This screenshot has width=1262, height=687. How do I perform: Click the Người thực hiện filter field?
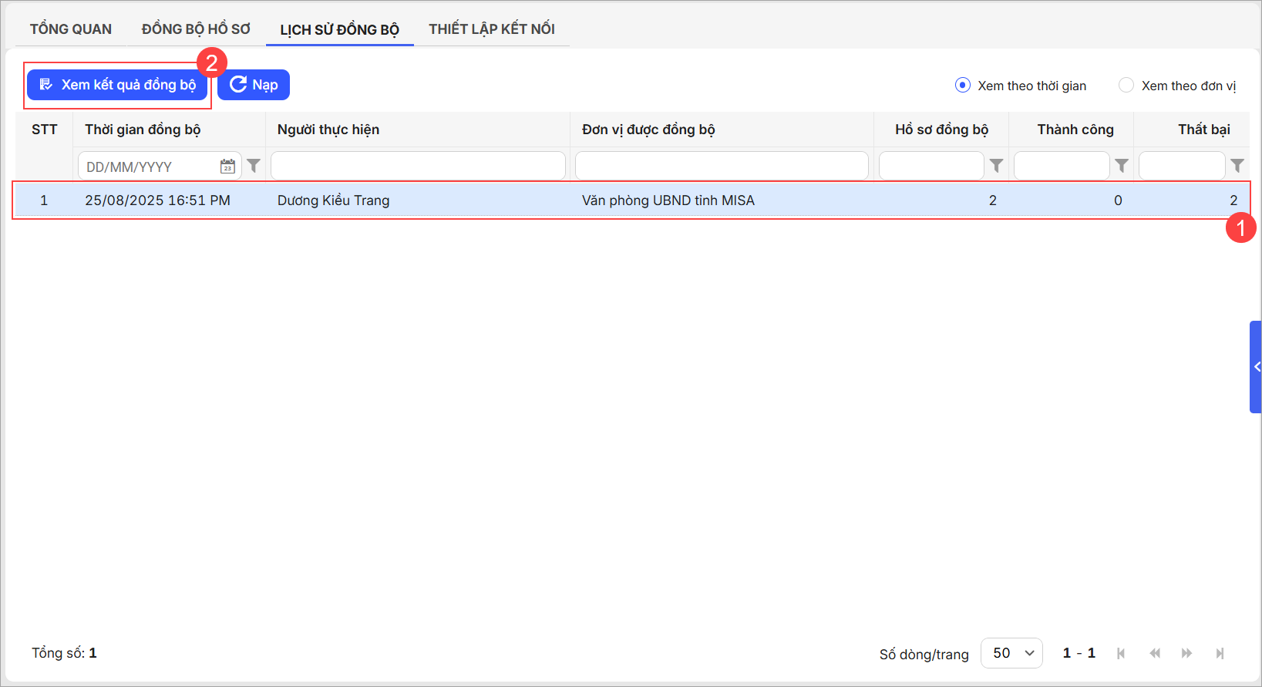click(418, 167)
